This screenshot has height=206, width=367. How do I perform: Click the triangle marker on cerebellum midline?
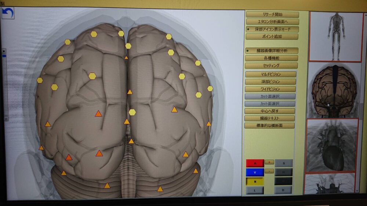[131, 141]
